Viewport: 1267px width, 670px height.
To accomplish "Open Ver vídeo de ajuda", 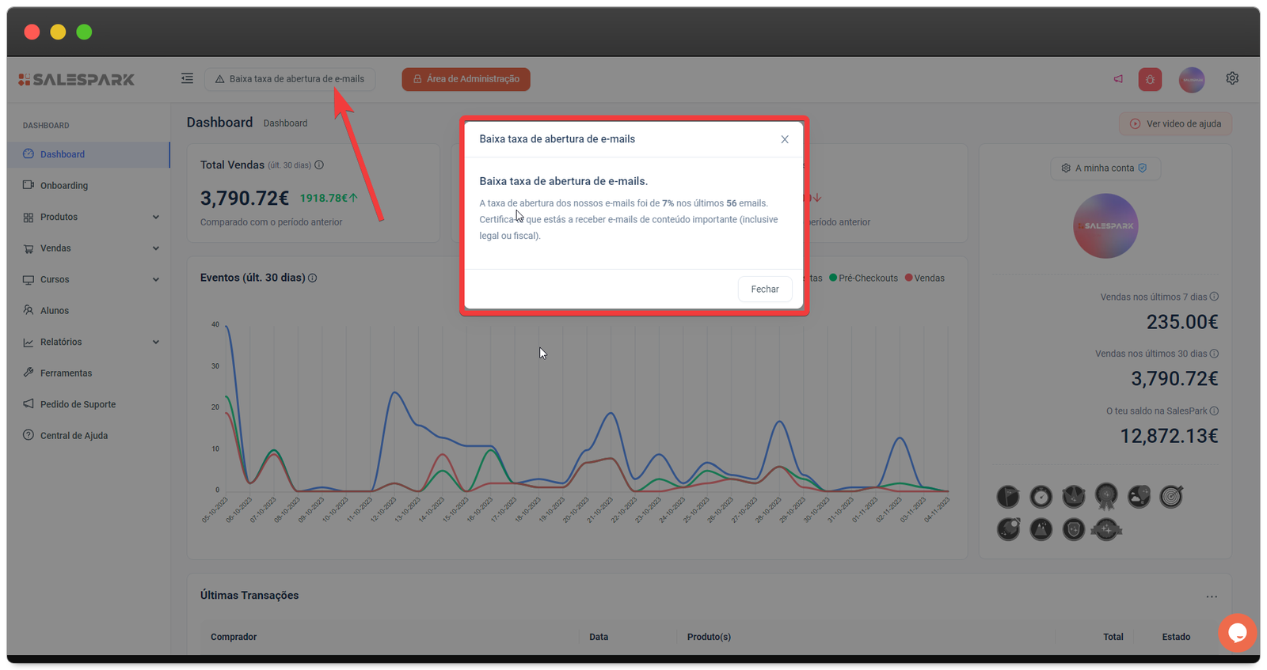I will [x=1175, y=124].
